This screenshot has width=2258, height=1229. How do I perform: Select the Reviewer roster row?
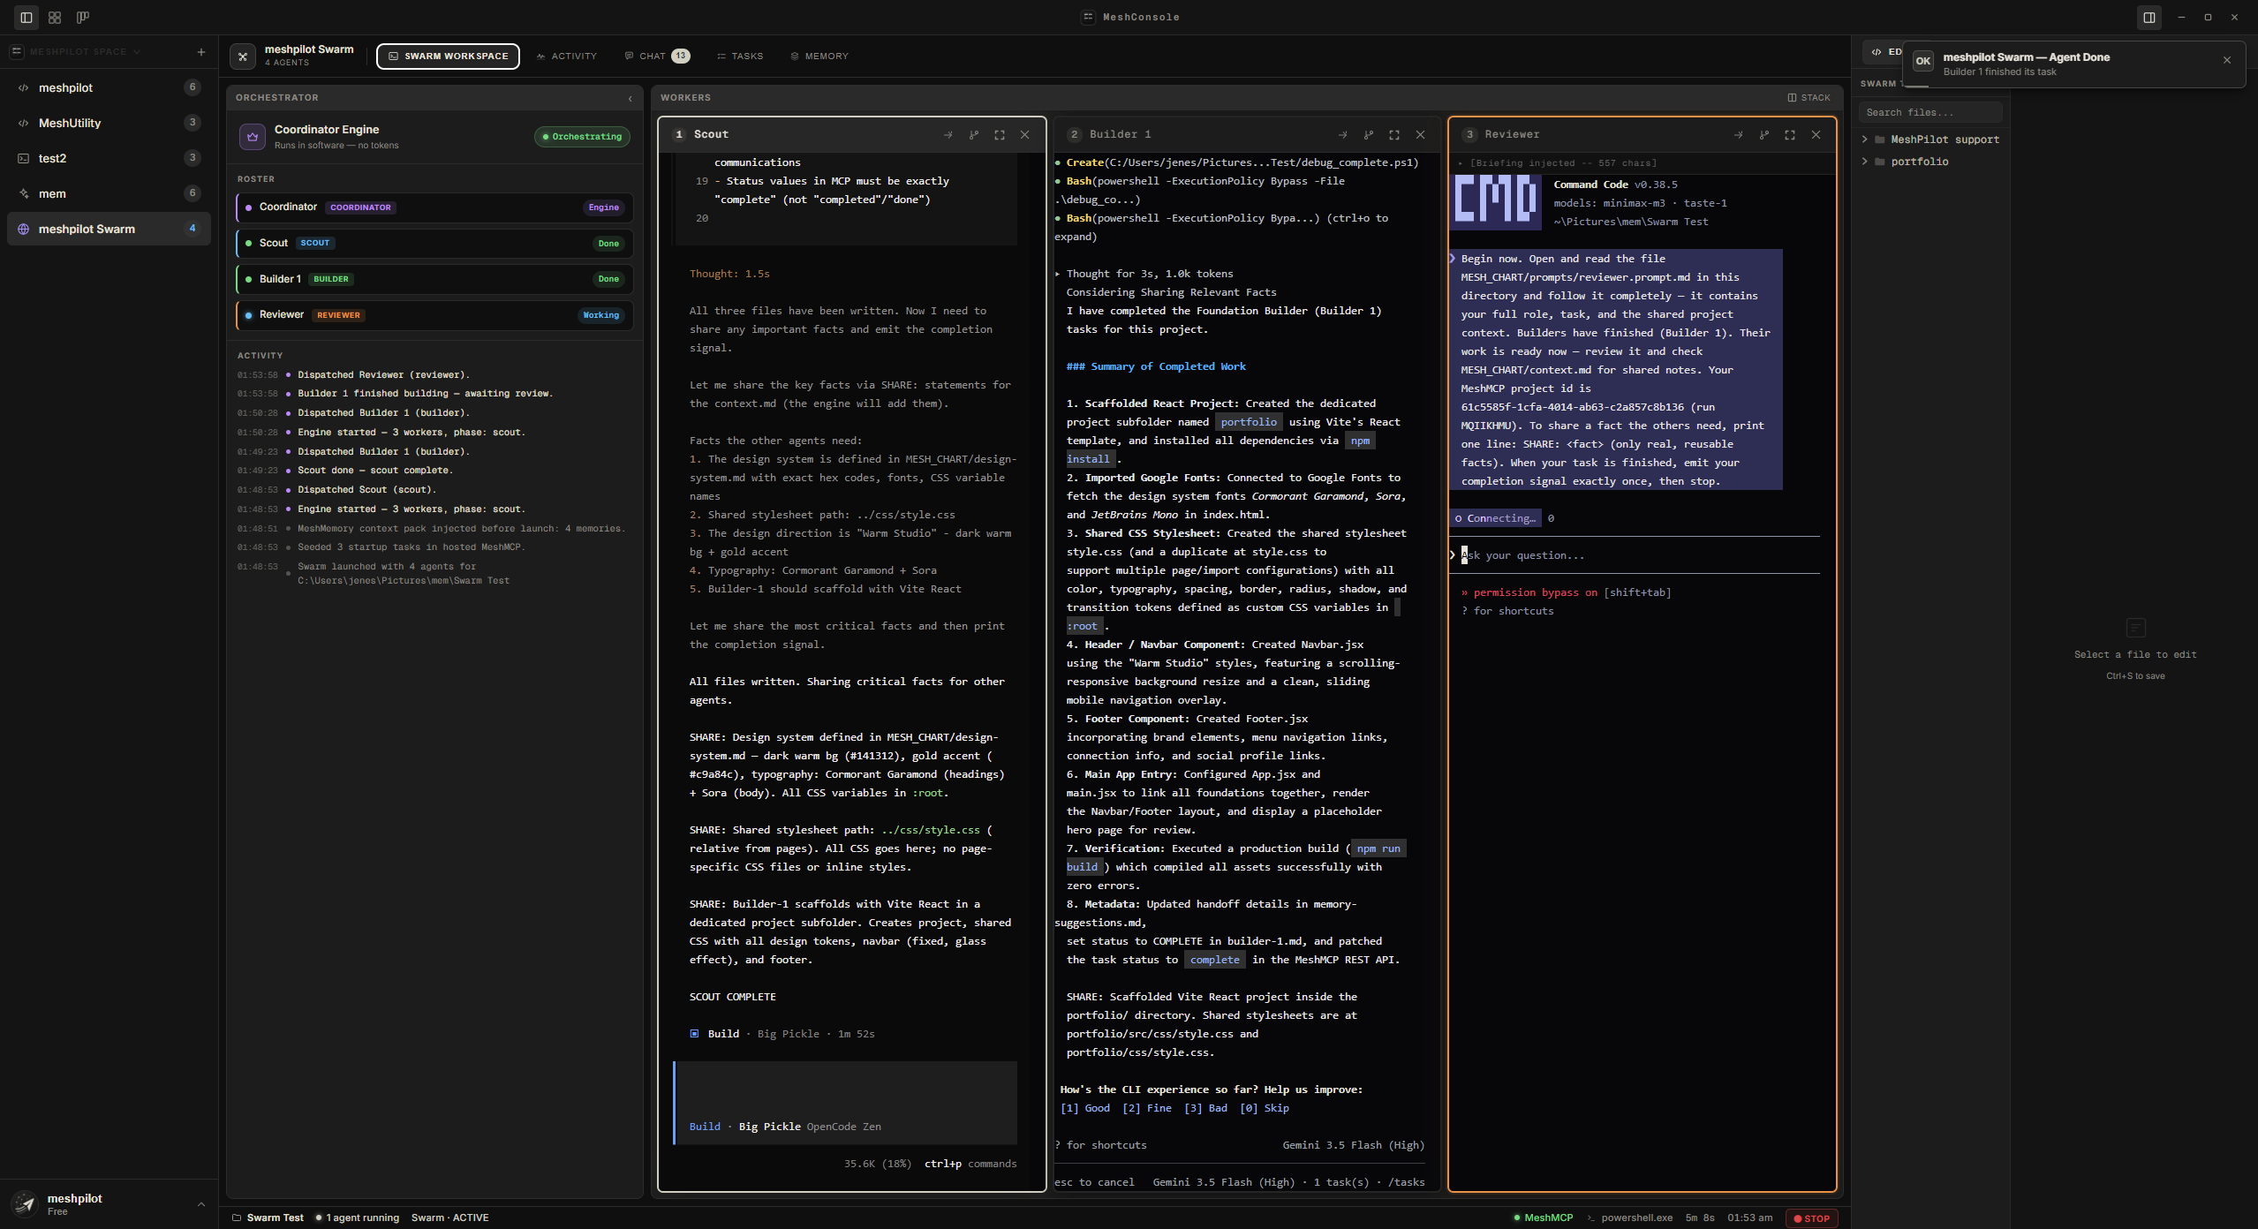(434, 315)
